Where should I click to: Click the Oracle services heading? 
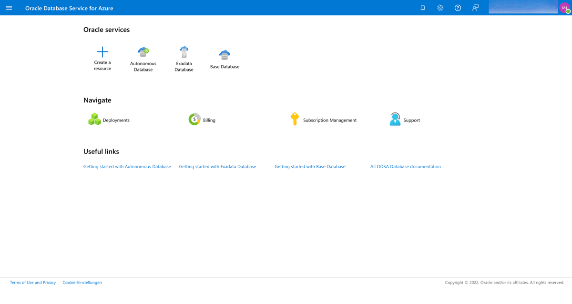106,30
